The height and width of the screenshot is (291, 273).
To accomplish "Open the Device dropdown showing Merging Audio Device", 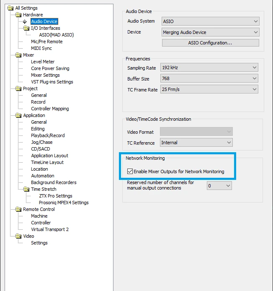I will click(210, 32).
